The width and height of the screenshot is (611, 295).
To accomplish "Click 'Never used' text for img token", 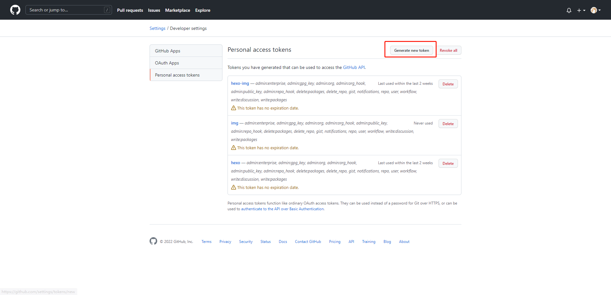I will (423, 123).
